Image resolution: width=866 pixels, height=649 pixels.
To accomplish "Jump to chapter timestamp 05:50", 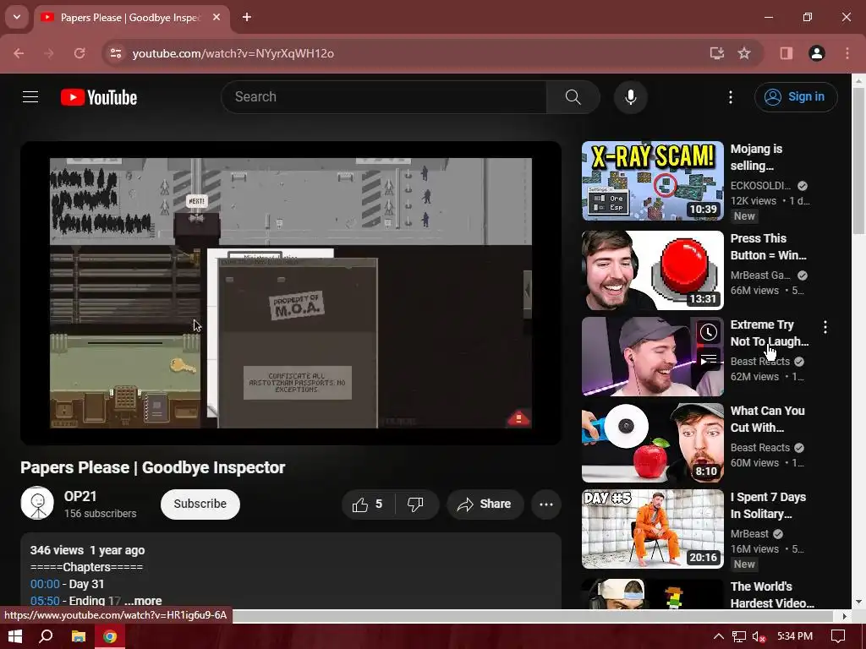I will pos(45,601).
